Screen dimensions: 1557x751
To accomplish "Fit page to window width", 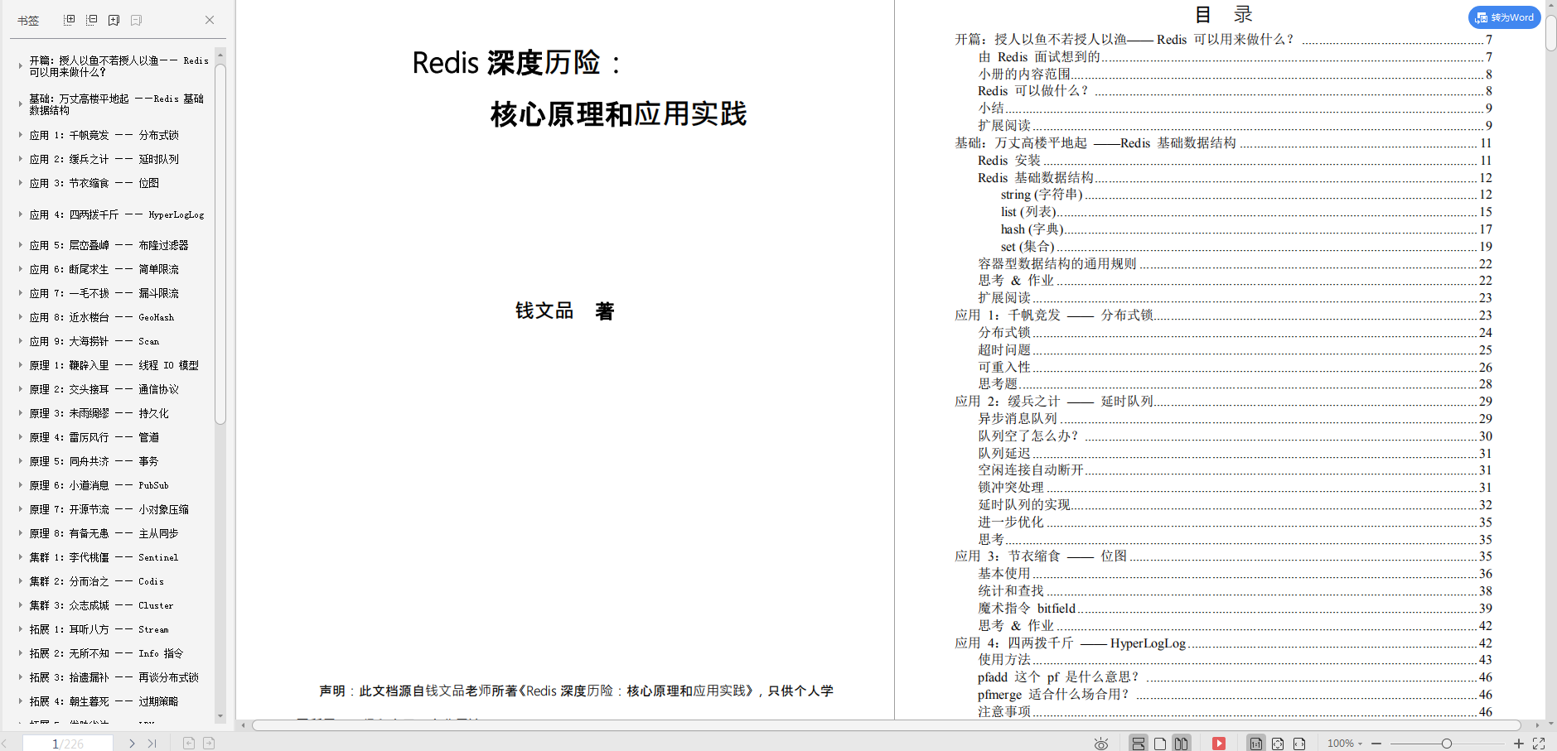I will [1299, 744].
